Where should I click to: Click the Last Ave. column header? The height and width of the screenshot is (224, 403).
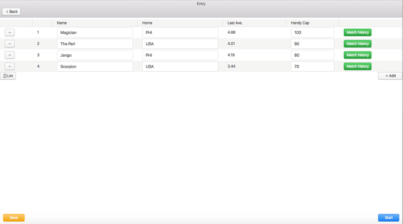click(234, 23)
